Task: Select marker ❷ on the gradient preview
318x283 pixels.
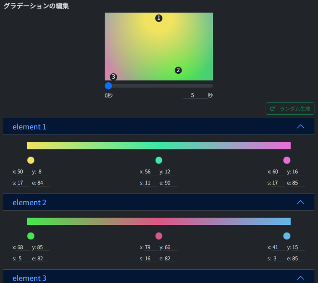Action: (x=178, y=70)
